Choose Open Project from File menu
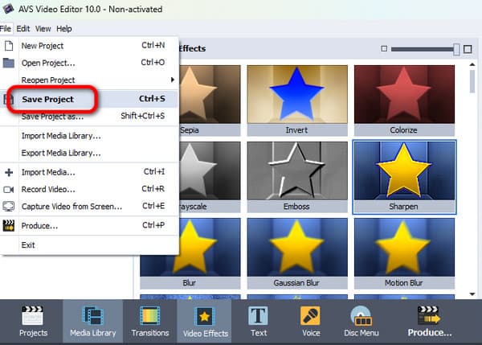 coord(89,63)
